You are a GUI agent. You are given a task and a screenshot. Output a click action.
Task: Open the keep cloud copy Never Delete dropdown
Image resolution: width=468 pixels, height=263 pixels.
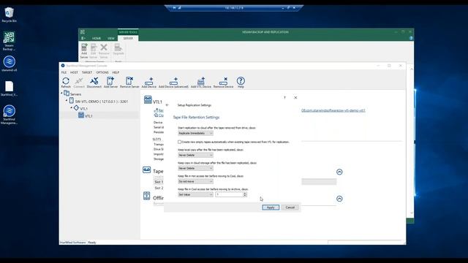click(195, 168)
